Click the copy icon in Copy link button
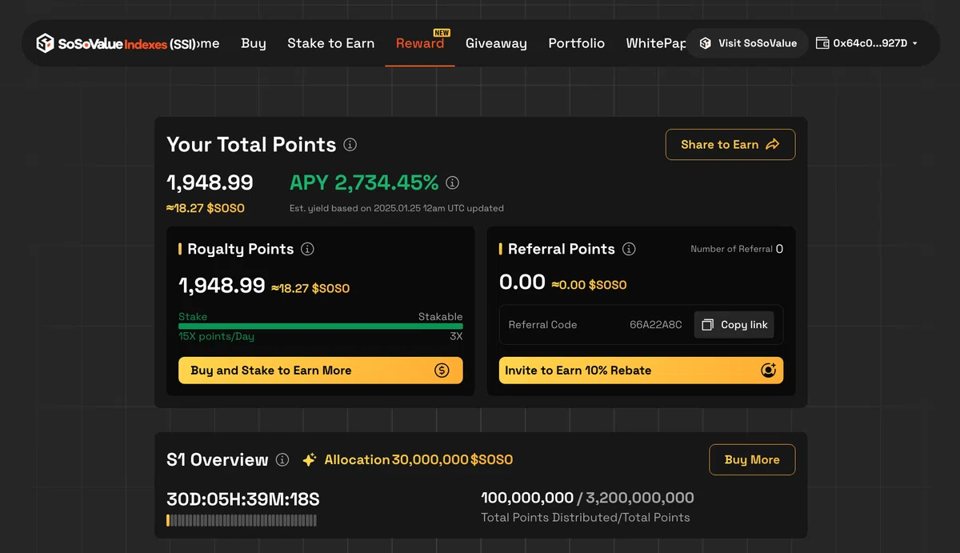This screenshot has width=960, height=553. click(707, 325)
